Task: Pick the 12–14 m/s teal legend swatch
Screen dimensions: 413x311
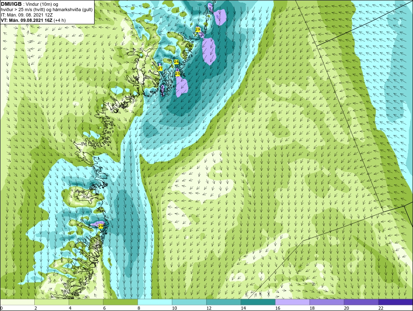Action: (223, 302)
